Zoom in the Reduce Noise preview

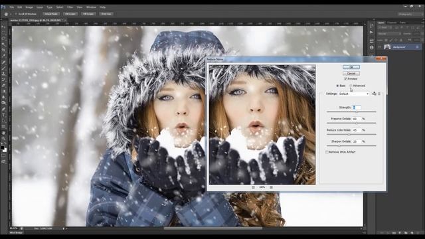click(x=271, y=187)
